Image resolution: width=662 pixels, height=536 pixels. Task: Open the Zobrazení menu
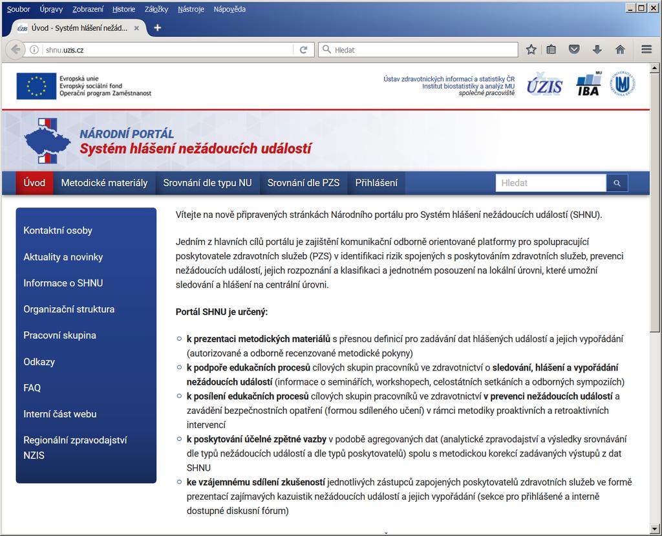88,9
